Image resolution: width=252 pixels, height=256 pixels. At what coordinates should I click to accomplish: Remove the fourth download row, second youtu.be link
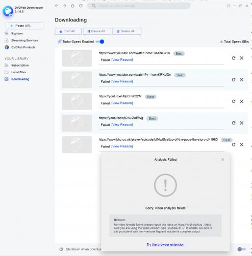click(241, 123)
